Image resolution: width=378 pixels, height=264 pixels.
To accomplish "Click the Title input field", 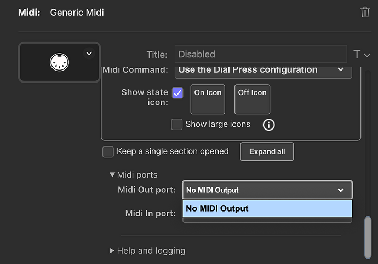I will [261, 54].
